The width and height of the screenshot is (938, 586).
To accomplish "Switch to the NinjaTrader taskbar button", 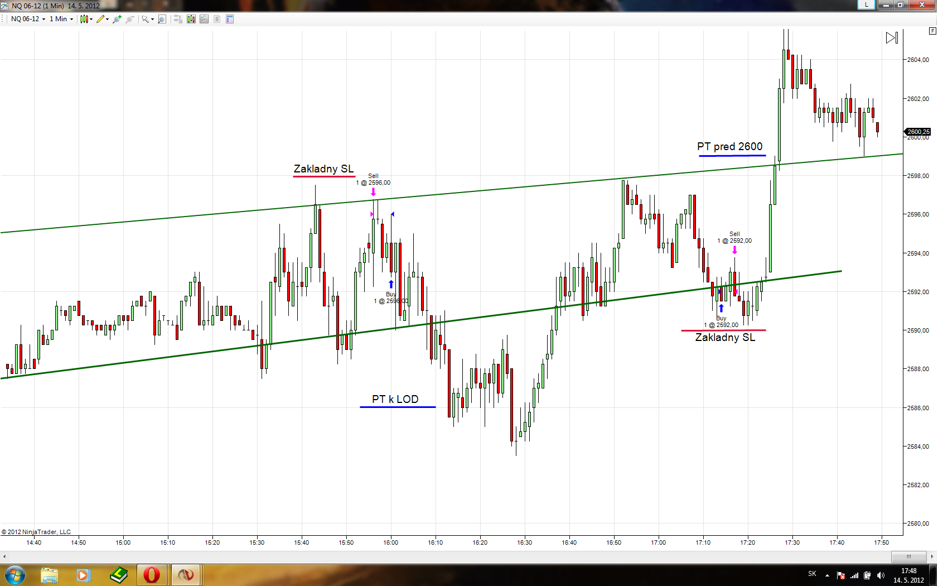I will 186,575.
